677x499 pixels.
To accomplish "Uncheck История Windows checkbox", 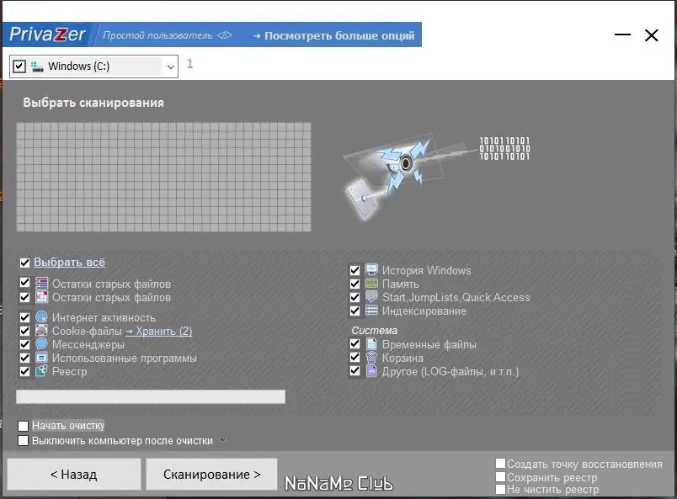I will coord(354,270).
